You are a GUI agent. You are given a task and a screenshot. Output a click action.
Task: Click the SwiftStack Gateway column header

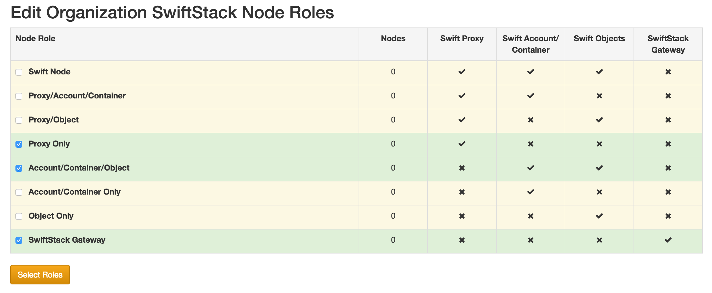[668, 44]
